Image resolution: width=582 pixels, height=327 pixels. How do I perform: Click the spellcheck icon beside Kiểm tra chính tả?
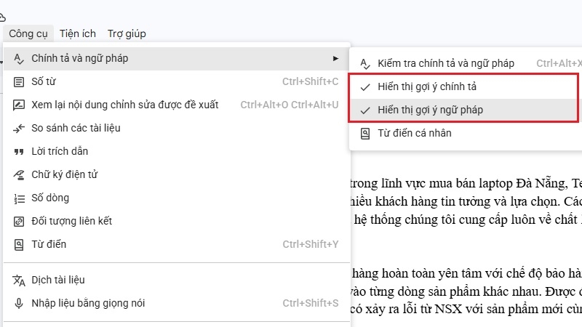365,64
